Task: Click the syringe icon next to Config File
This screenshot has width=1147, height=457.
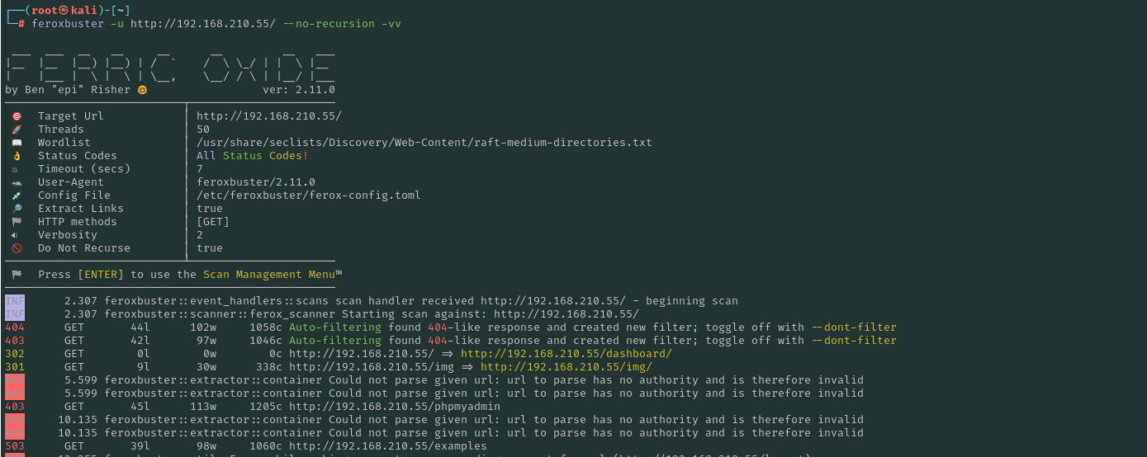Action: tap(17, 196)
